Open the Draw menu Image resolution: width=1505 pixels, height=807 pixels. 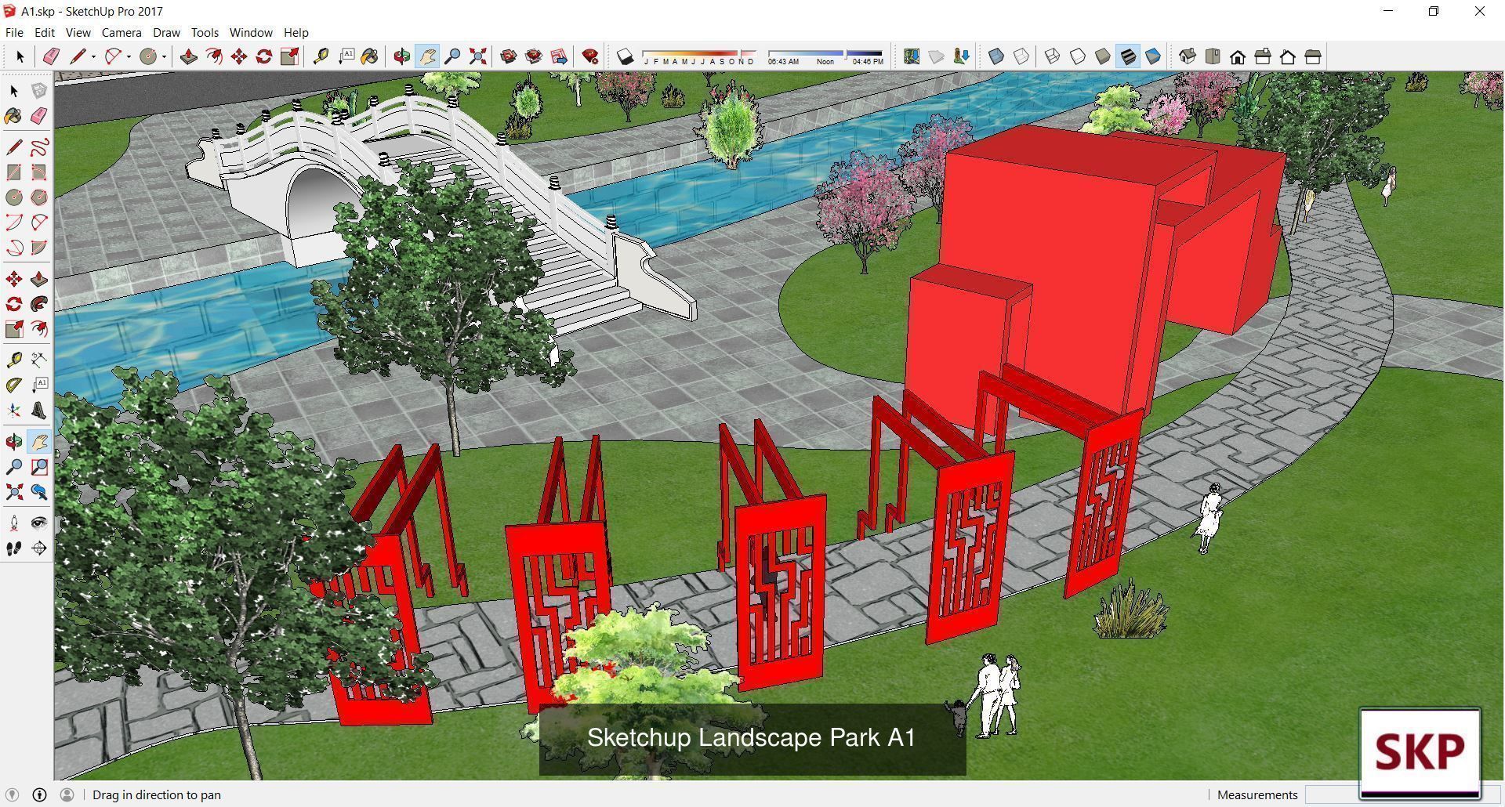[x=166, y=33]
